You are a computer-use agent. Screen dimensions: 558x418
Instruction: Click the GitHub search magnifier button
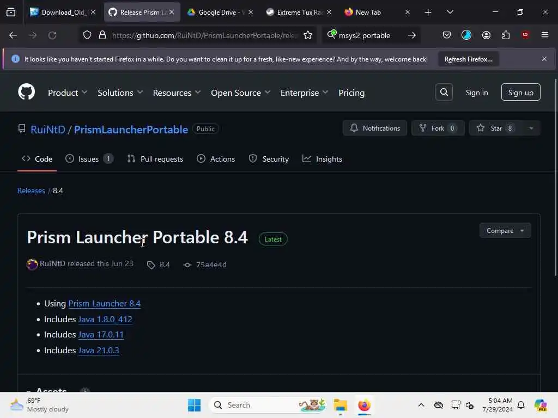click(444, 92)
